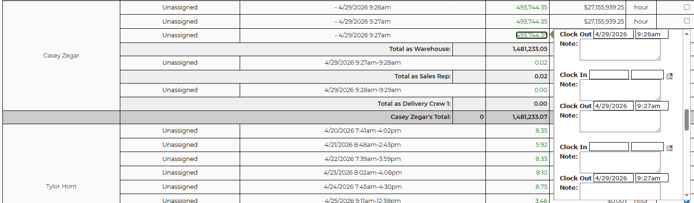The width and height of the screenshot is (694, 203).
Task: Click the Note box under 9:26am Clock Out
Action: point(619,50)
